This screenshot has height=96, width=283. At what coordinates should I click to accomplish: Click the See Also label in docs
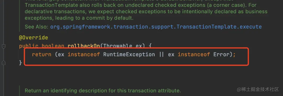(x=36, y=27)
